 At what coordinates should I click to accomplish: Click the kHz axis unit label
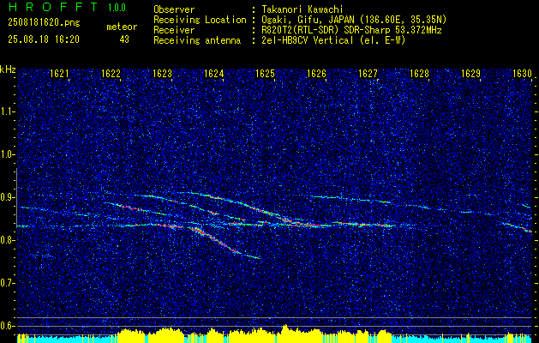coord(8,69)
